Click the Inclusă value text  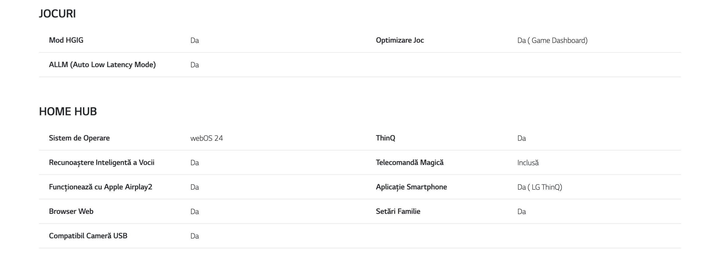click(528, 162)
